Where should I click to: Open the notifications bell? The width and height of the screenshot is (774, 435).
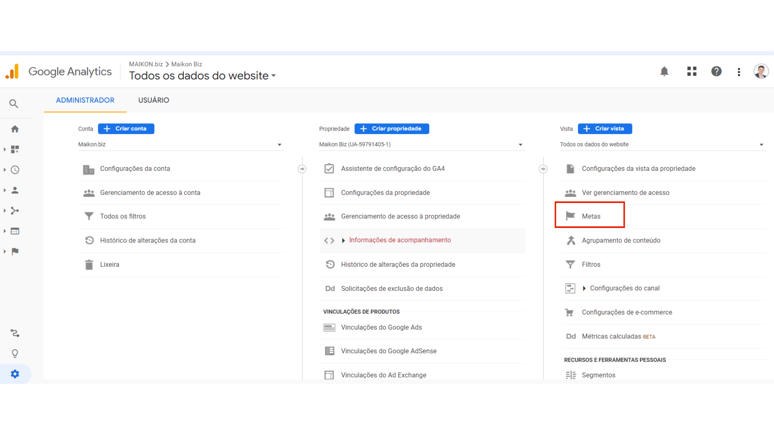664,72
